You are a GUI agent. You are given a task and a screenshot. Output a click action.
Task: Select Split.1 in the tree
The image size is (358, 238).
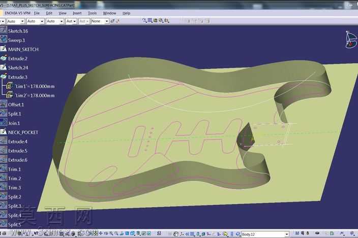pos(15,114)
